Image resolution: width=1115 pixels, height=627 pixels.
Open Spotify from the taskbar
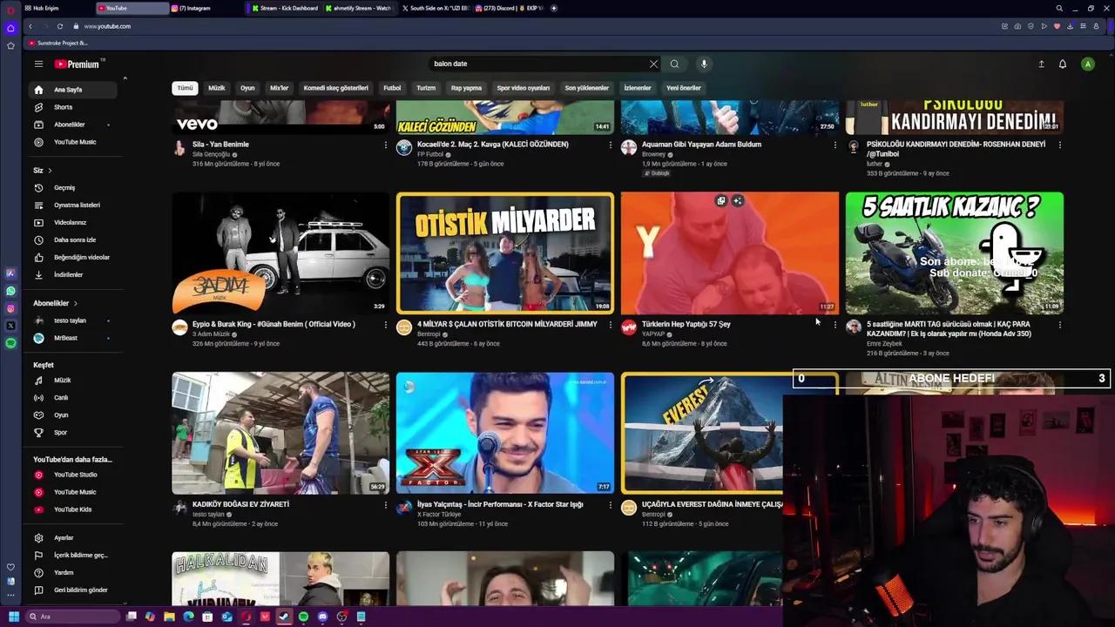[303, 617]
